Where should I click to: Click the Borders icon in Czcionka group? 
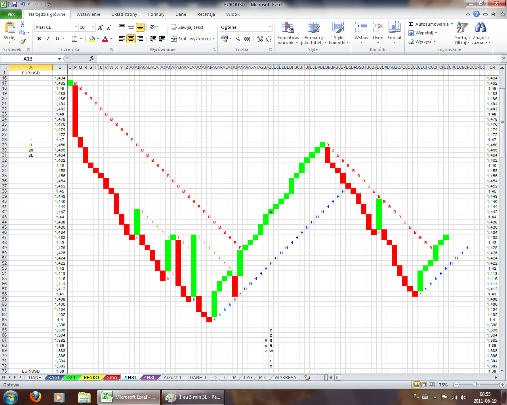74,39
